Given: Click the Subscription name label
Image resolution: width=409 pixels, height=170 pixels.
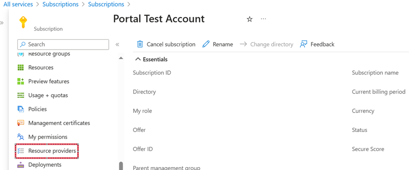Looking at the screenshot, I should (x=375, y=73).
